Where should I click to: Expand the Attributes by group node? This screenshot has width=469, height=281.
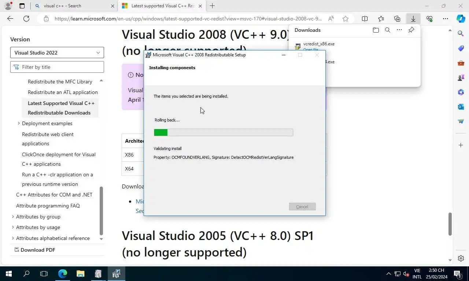coord(13,217)
